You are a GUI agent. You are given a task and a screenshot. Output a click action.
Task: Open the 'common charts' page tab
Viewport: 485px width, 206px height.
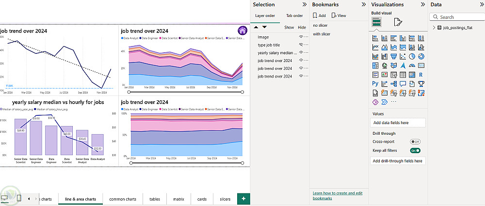(123, 199)
